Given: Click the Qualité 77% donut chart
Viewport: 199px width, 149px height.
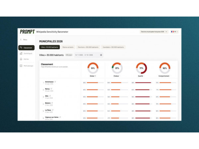Looking at the screenshot, I should point(141,68).
